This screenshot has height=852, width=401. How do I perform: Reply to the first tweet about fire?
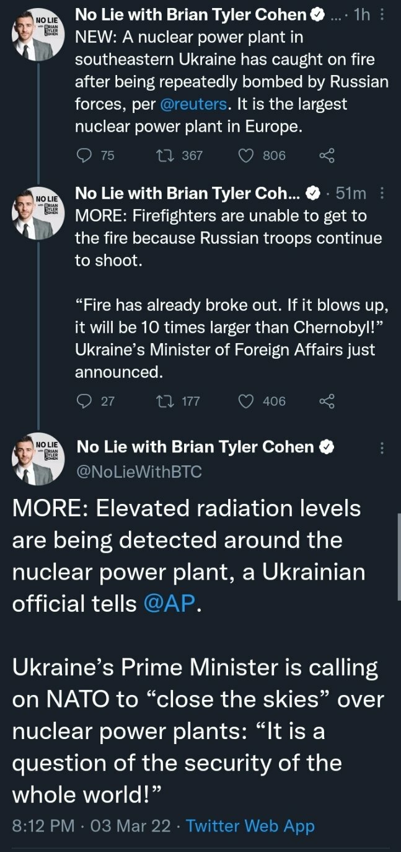(x=84, y=155)
